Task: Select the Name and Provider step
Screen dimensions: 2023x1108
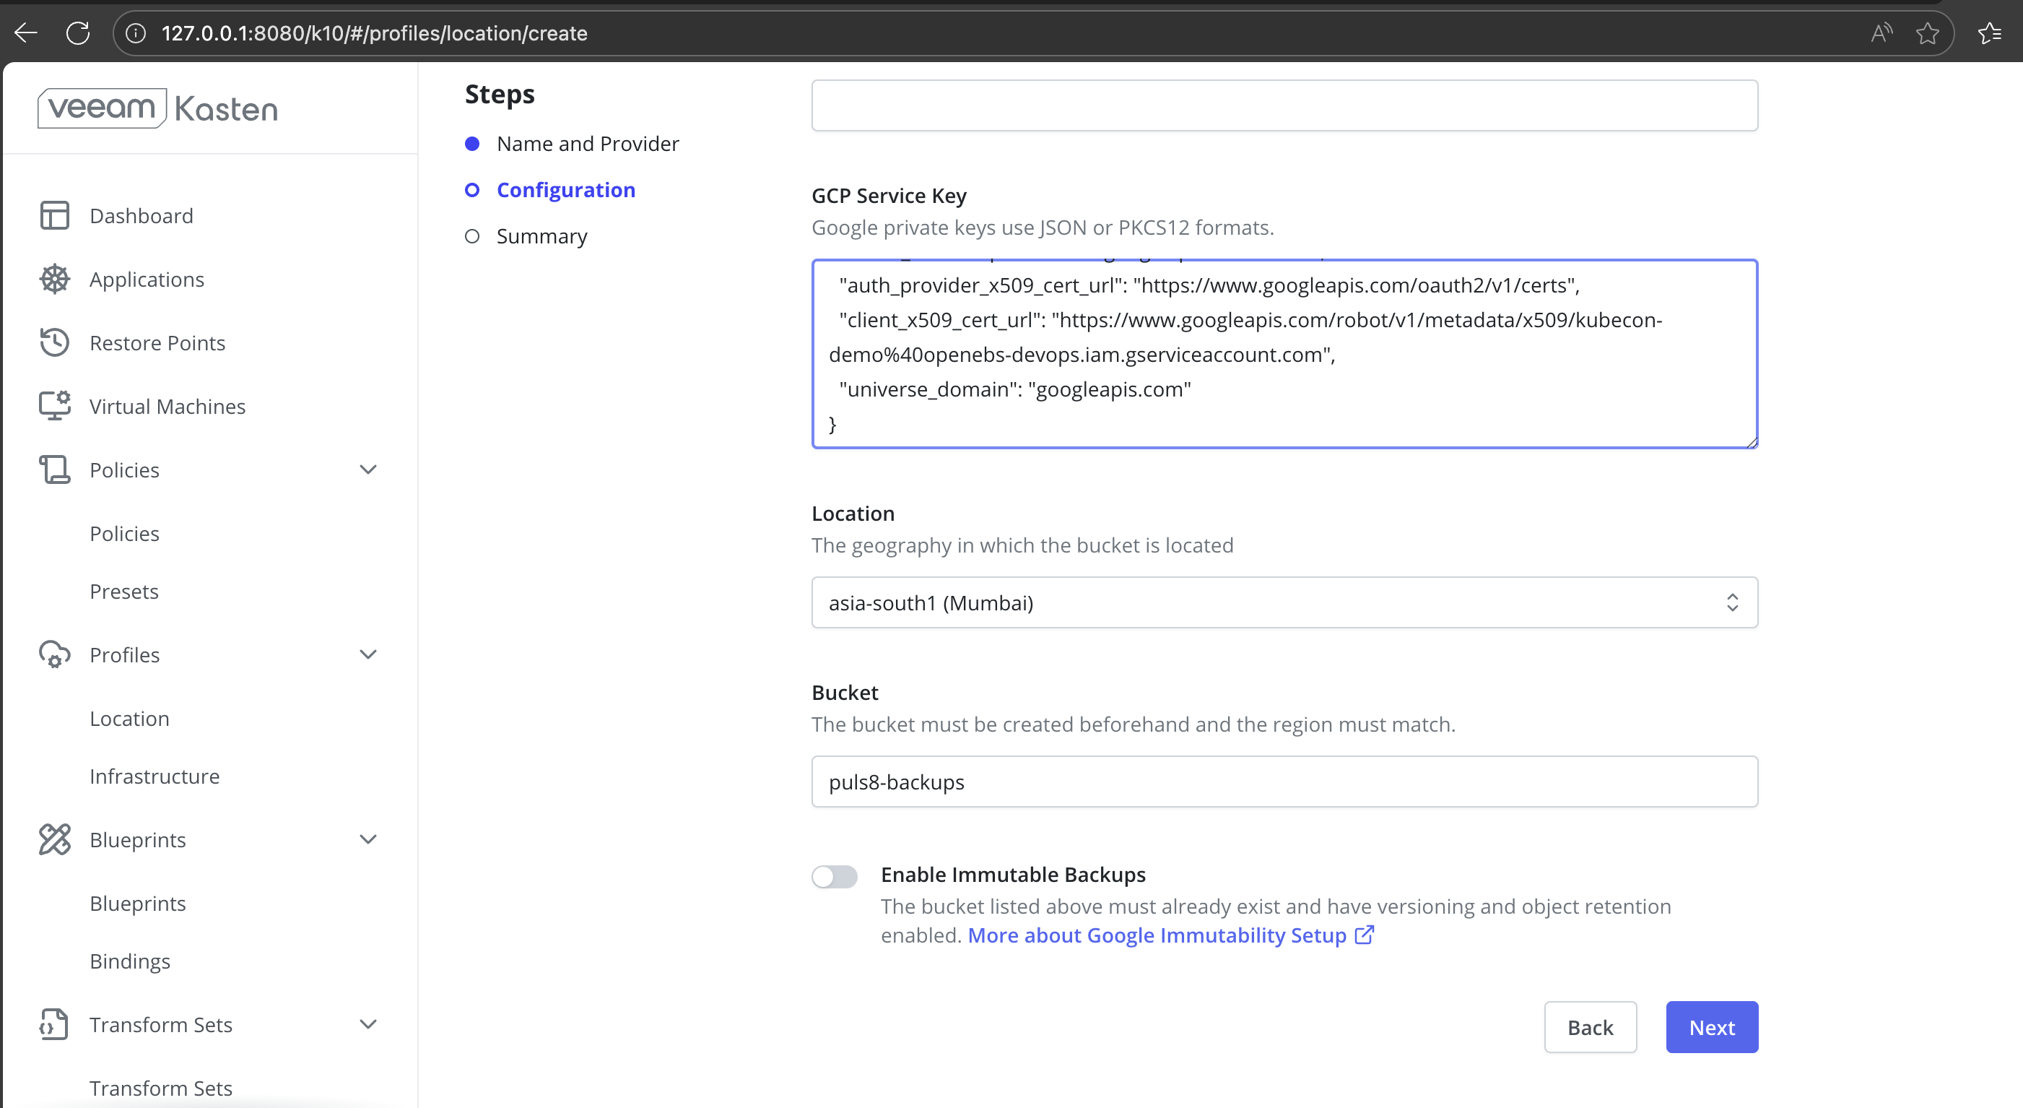Action: (587, 144)
